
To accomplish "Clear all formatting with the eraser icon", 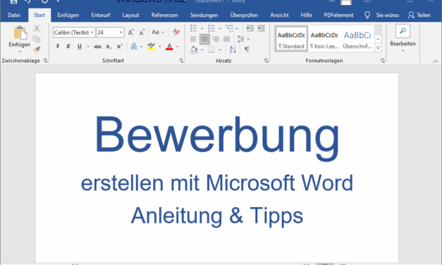I will tap(176, 32).
